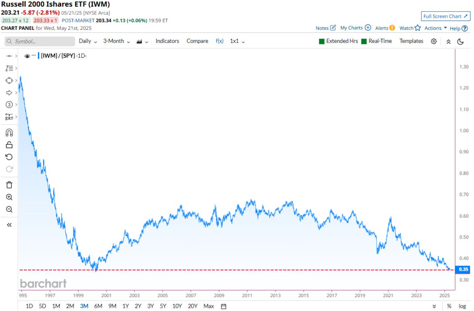Viewport: 474px width, 311px height.
Task: Click the Symbol search field
Action: (x=40, y=41)
